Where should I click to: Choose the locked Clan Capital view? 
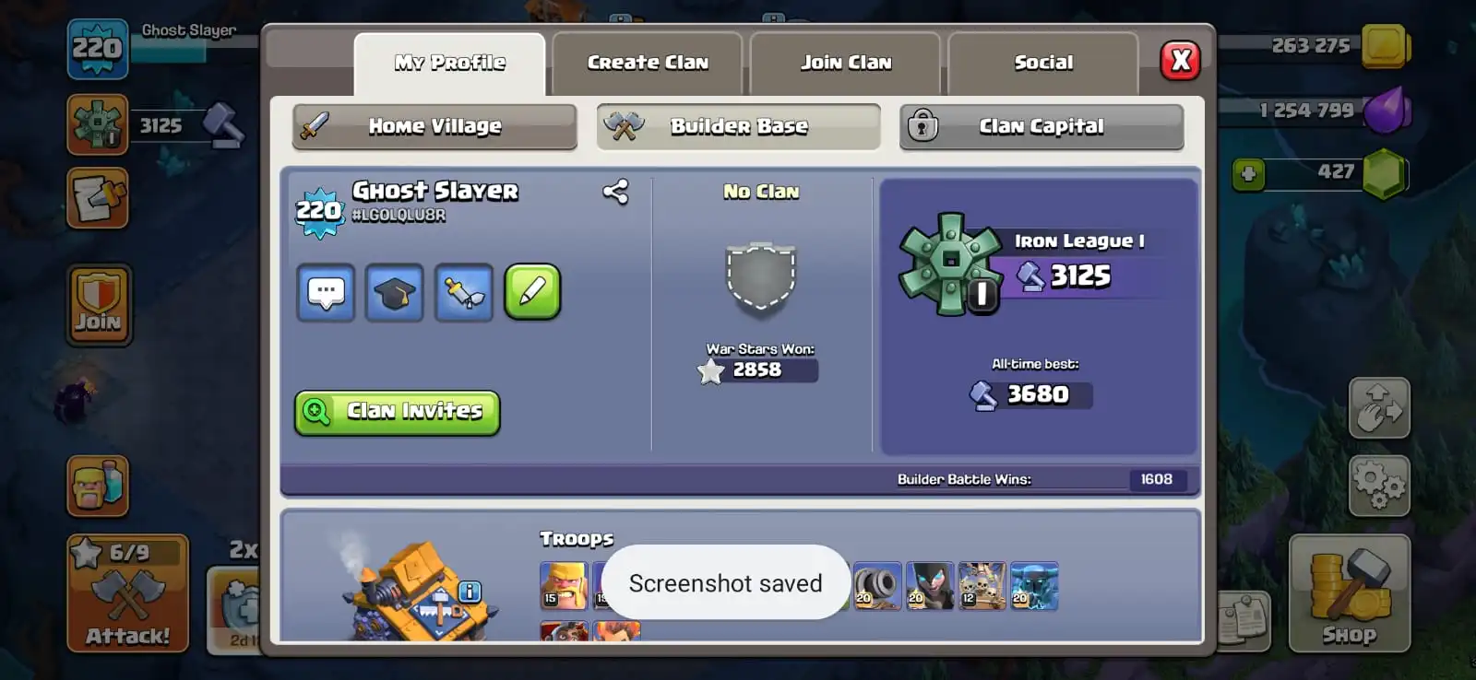[x=1042, y=126]
